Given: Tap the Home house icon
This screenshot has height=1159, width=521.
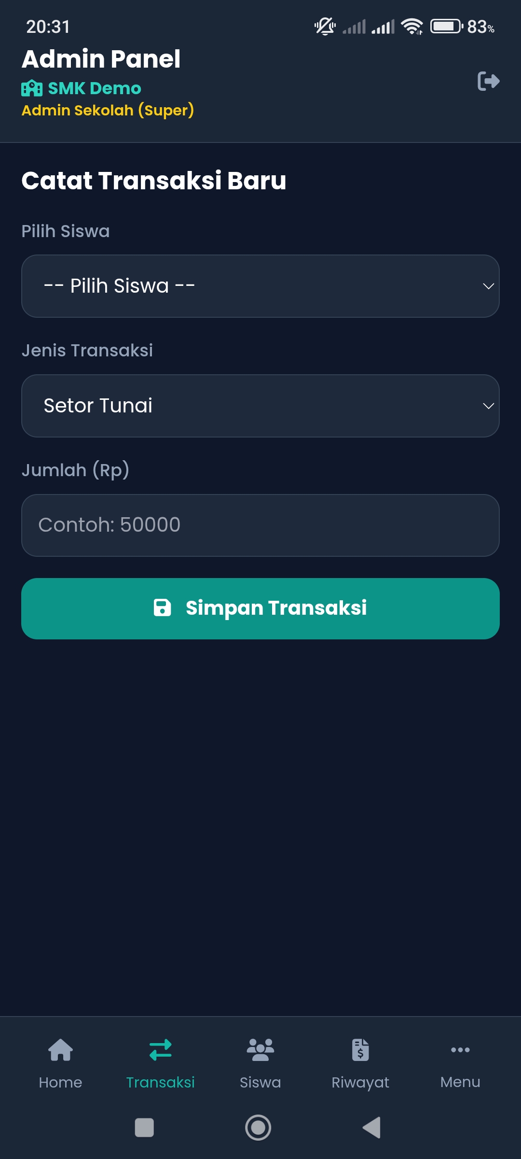Looking at the screenshot, I should (60, 1049).
